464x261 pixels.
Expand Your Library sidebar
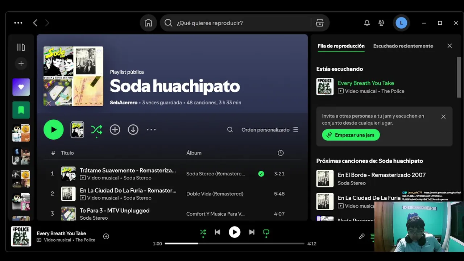(x=21, y=47)
